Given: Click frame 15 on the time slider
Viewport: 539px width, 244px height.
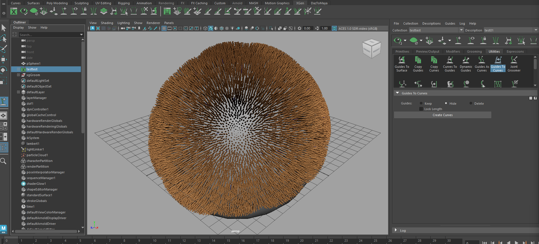Looking at the screenshot, I should [x=228, y=241].
